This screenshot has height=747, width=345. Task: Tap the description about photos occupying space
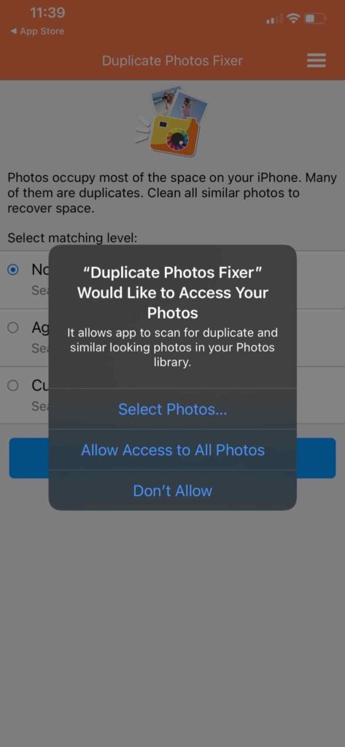172,193
